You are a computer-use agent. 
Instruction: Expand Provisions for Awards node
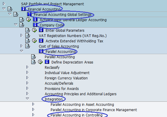click(x=27, y=88)
